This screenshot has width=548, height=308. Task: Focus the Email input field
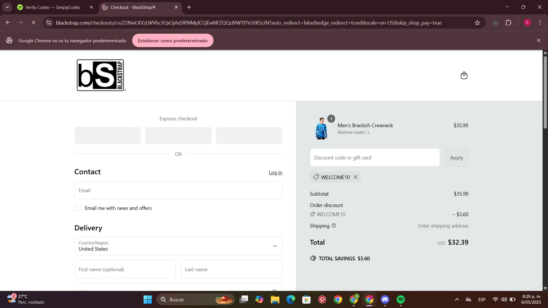tap(178, 190)
